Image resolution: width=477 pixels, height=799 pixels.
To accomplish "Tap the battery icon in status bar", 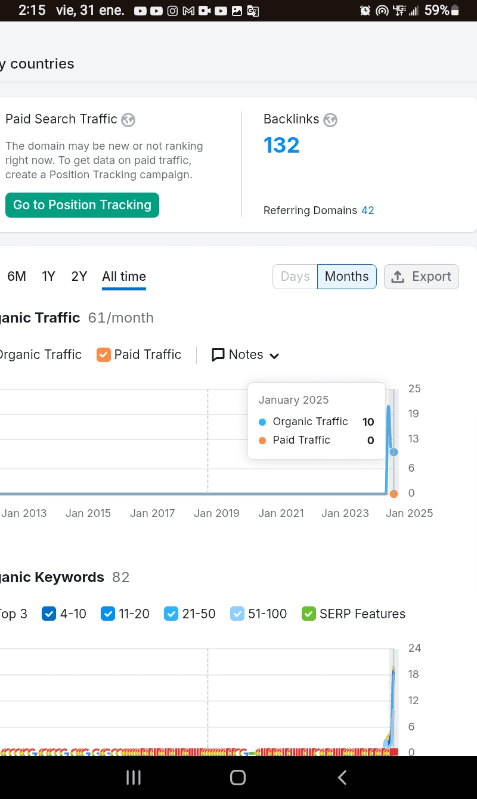I will [456, 11].
